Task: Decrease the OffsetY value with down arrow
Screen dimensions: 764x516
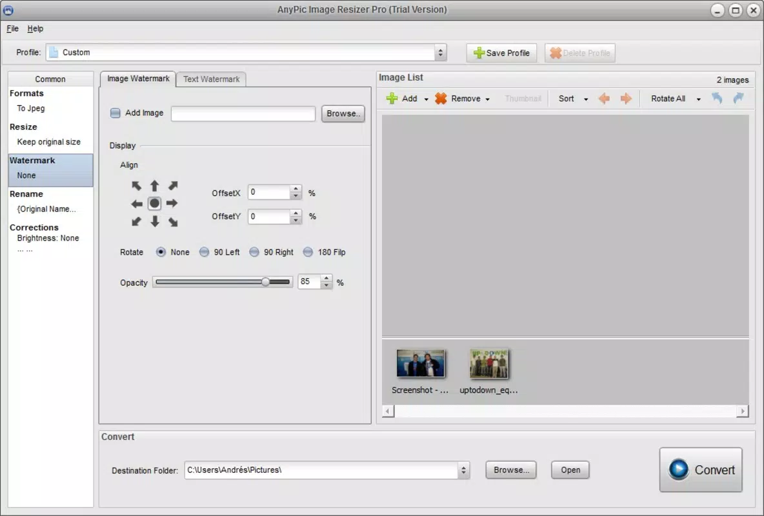Action: (x=296, y=220)
